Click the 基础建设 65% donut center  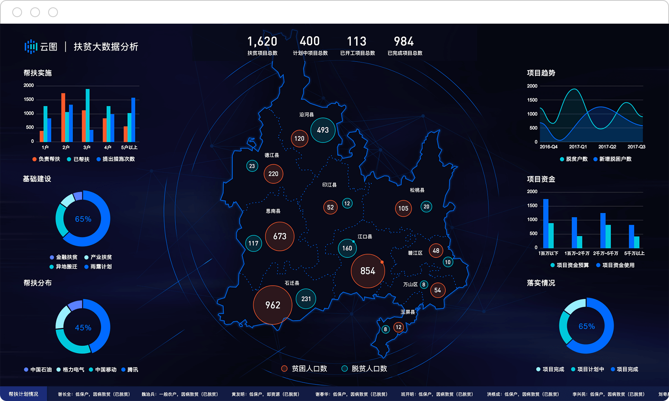click(83, 219)
